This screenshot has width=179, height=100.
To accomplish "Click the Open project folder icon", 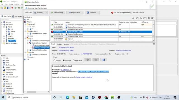I will coord(5,8).
